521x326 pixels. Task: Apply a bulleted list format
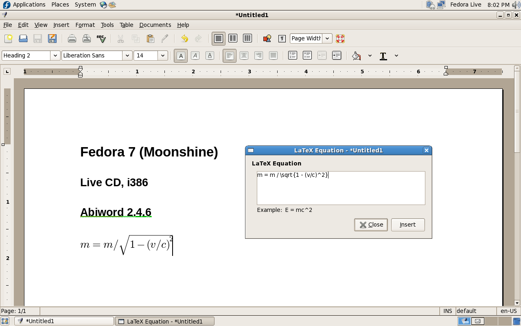[x=307, y=55]
